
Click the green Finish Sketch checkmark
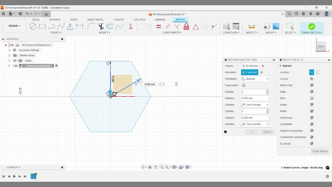point(312,26)
